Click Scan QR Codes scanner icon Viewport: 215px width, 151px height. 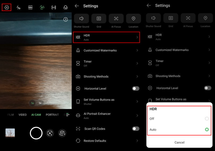pos(78,129)
